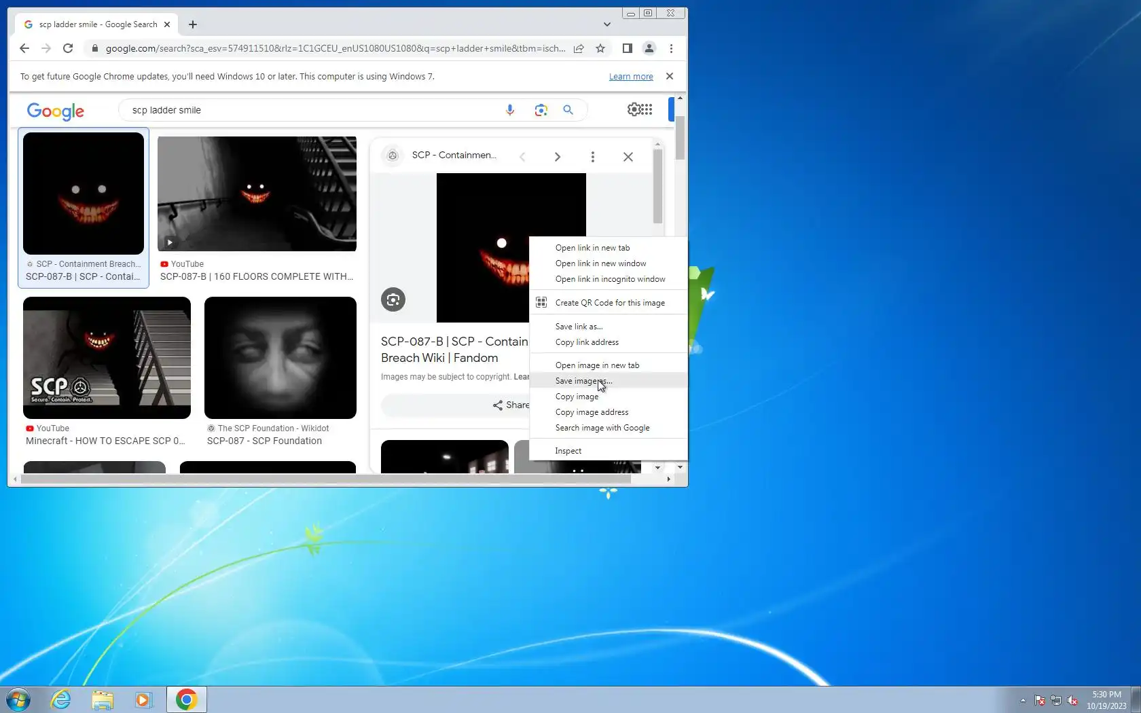The width and height of the screenshot is (1141, 713).
Task: Click the preview panel vertical scrollbar thumb
Action: [x=657, y=186]
